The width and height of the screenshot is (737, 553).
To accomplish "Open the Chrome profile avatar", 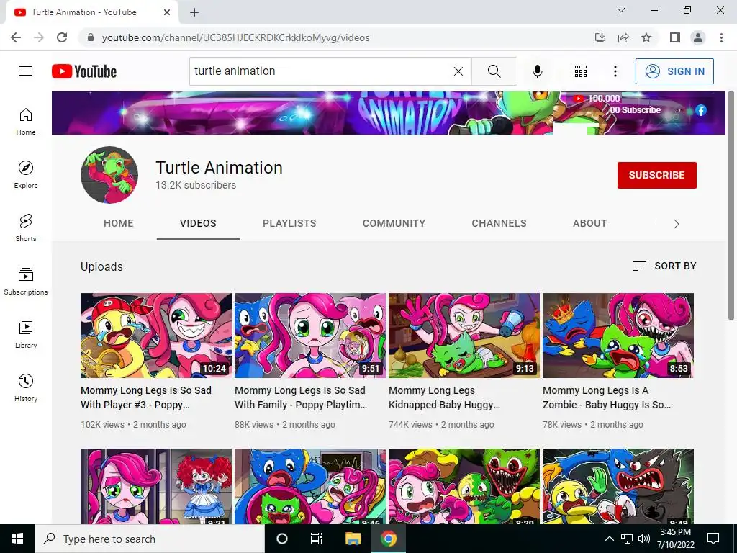I will click(698, 37).
